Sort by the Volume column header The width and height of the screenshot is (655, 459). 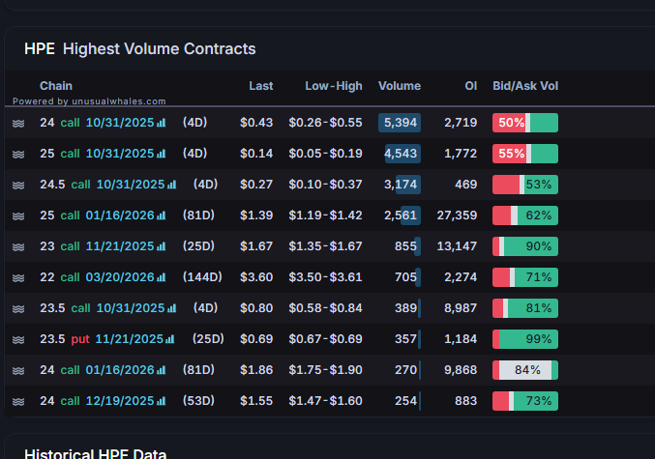point(400,86)
